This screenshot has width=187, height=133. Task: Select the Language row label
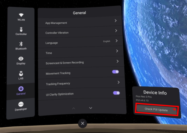pos(52,43)
